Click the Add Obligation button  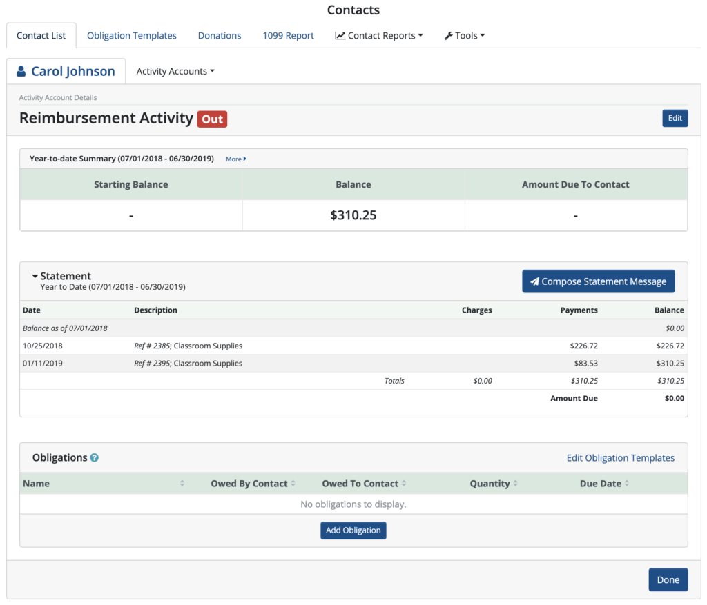pyautogui.click(x=353, y=530)
